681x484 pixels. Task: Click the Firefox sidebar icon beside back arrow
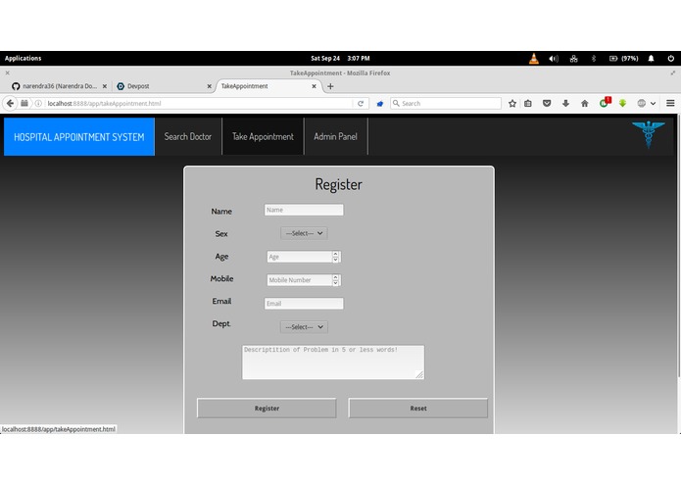[24, 103]
